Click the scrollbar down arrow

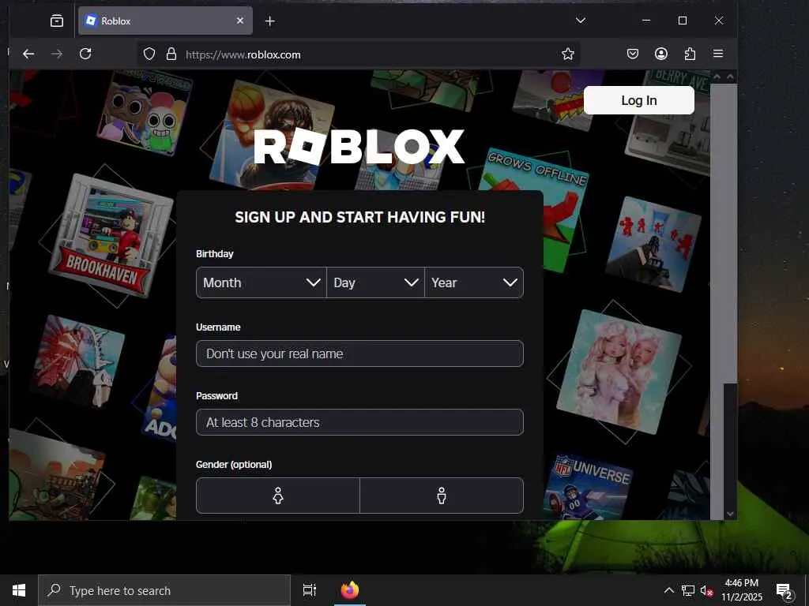[730, 514]
